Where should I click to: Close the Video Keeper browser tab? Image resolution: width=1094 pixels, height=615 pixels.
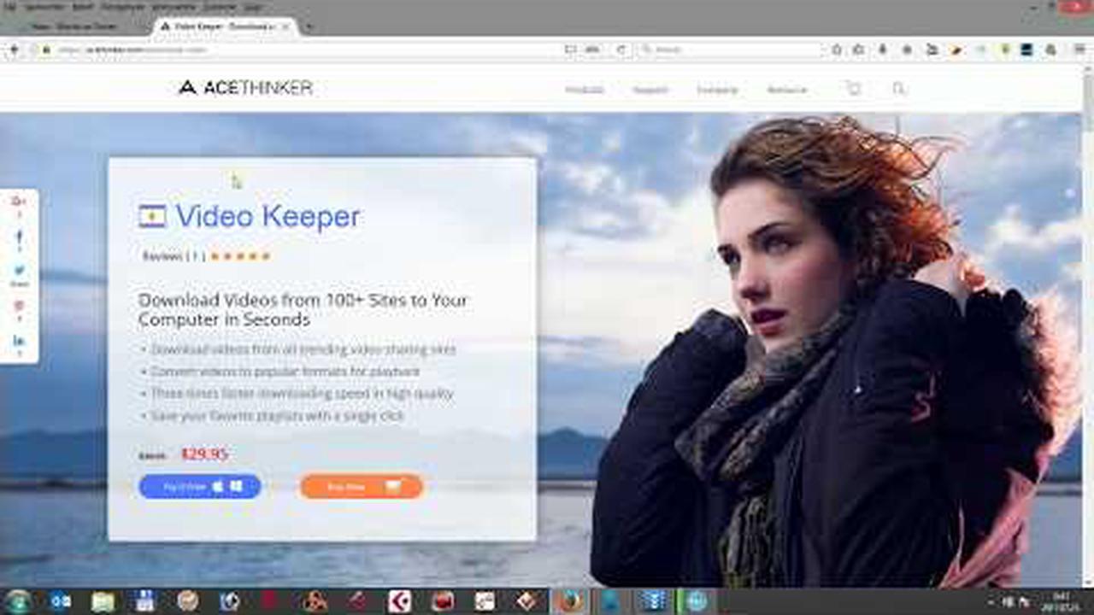[286, 26]
